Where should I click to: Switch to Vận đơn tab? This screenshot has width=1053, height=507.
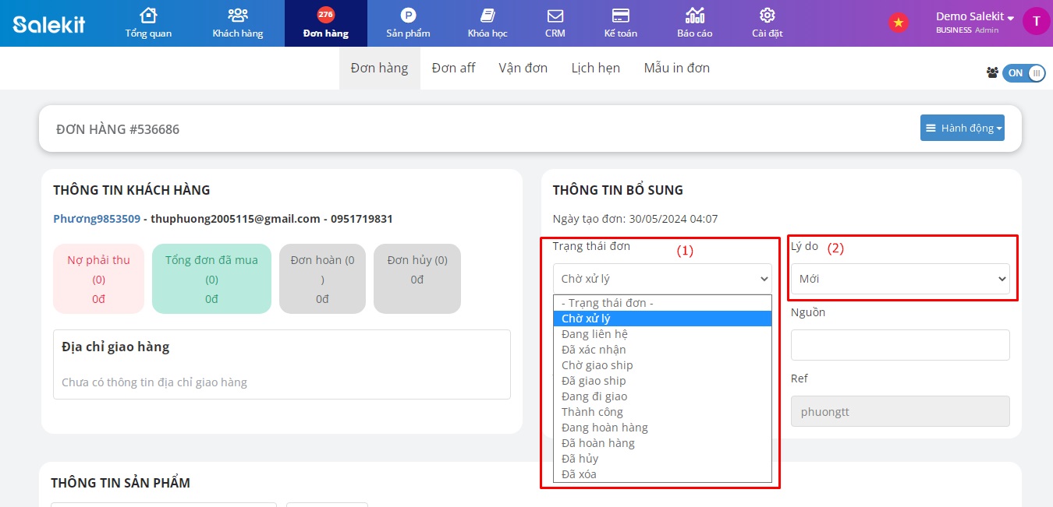[x=523, y=69]
